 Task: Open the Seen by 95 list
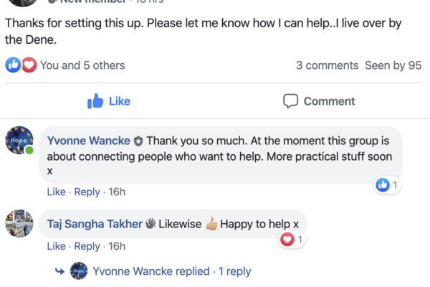tap(393, 65)
